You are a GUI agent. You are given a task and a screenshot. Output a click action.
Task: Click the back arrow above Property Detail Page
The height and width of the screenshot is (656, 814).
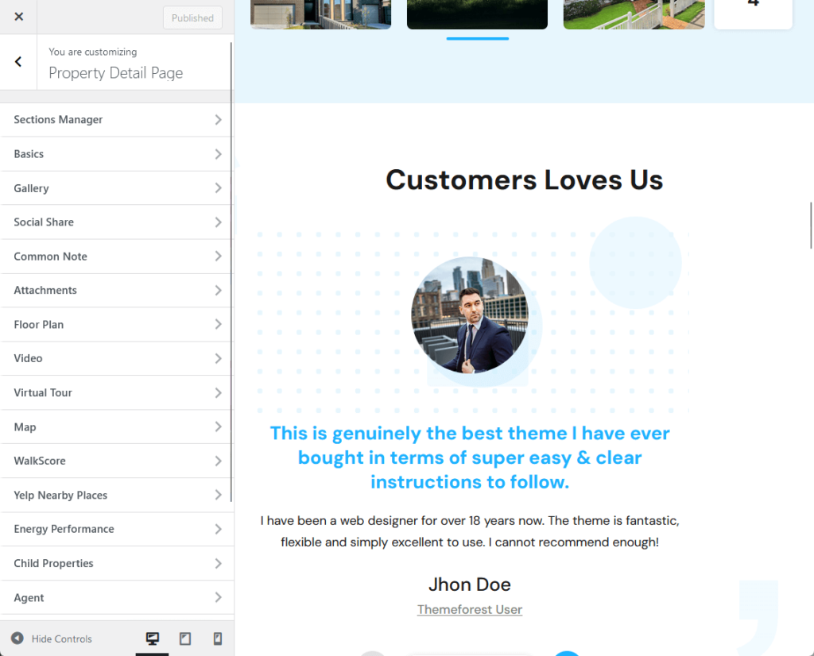point(17,61)
